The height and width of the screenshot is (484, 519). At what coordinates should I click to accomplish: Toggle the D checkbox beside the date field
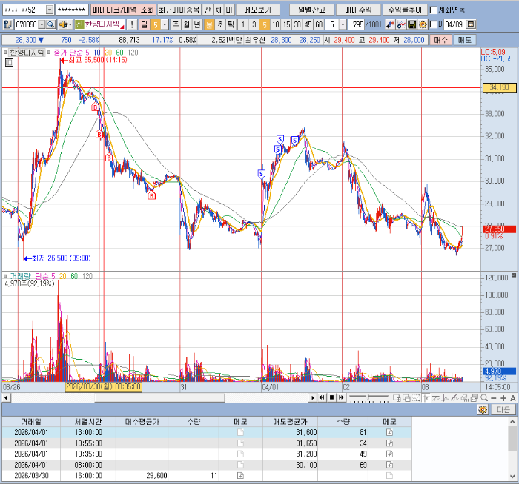(x=433, y=24)
